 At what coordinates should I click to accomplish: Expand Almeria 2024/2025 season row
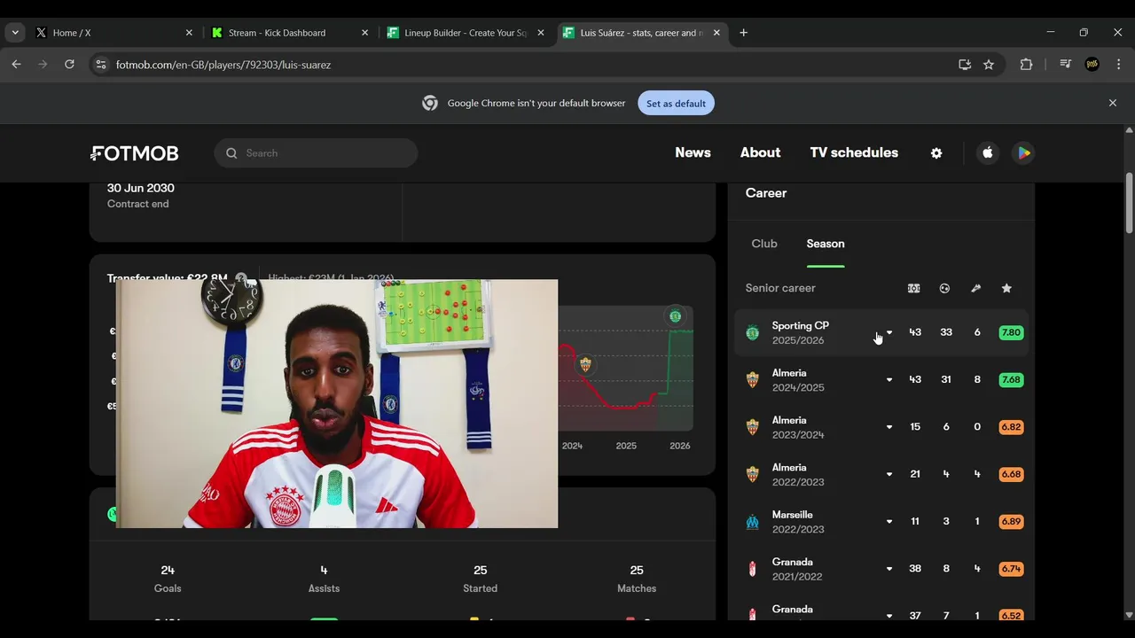889,380
